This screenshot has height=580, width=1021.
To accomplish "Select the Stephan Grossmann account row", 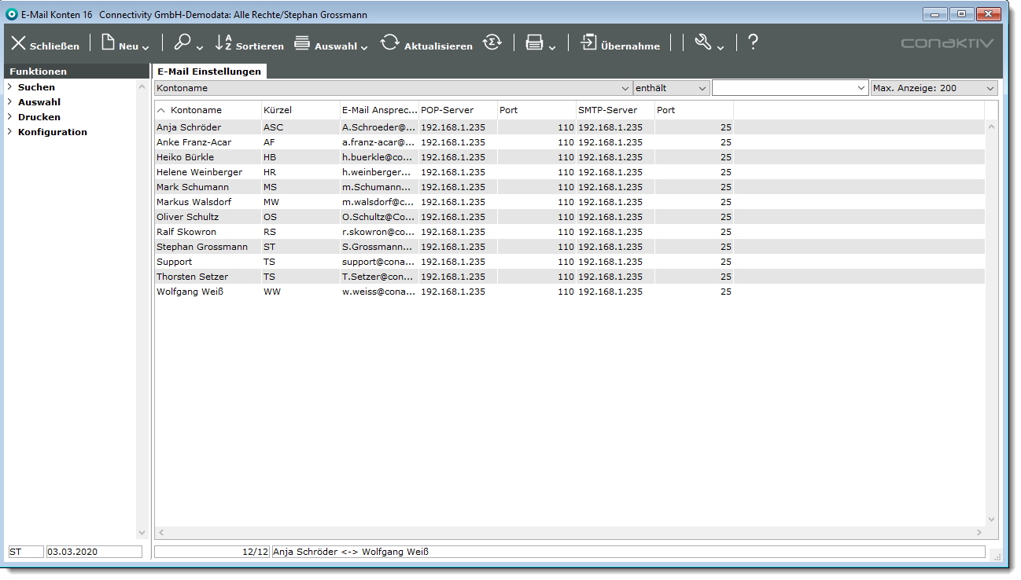I will (202, 247).
